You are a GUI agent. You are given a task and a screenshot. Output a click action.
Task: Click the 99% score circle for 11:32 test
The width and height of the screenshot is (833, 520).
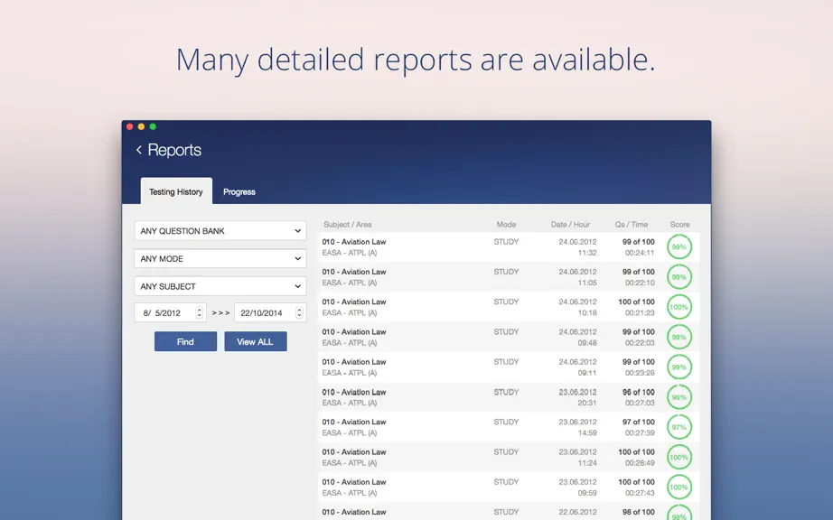point(679,247)
